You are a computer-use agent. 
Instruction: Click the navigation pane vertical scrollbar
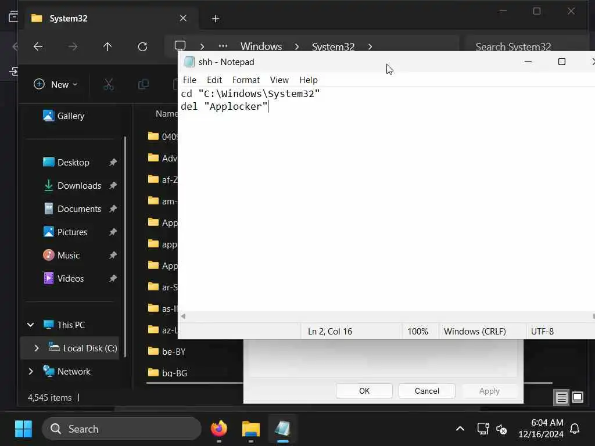click(126, 246)
